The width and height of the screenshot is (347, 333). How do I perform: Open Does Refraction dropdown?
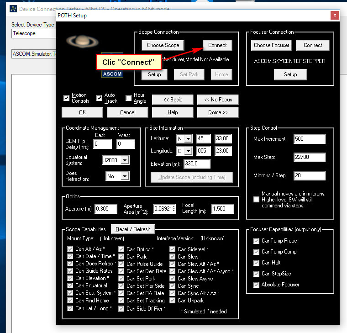click(x=117, y=176)
